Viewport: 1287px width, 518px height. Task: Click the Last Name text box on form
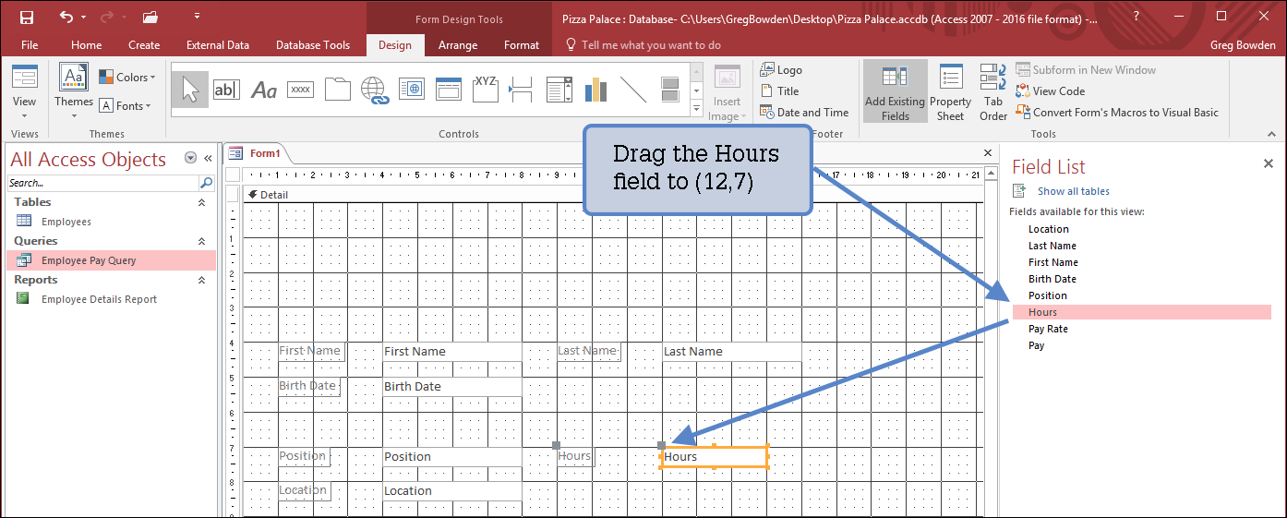(x=731, y=352)
